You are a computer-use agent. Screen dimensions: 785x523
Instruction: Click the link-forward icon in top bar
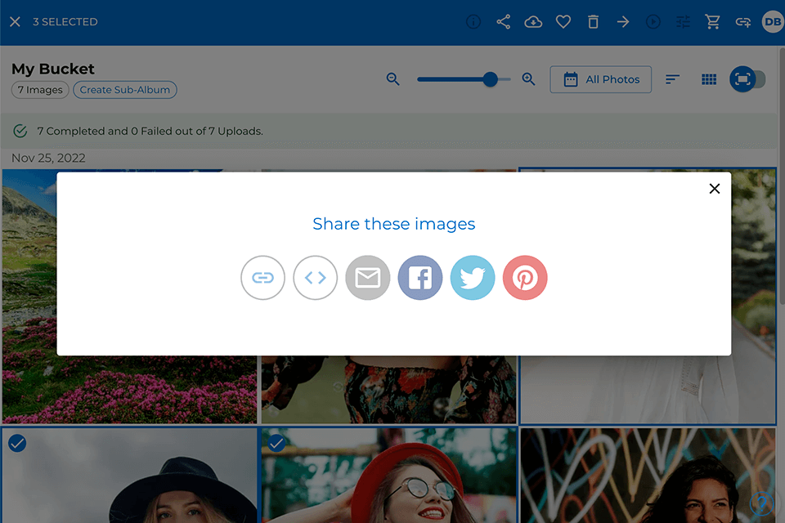point(743,21)
